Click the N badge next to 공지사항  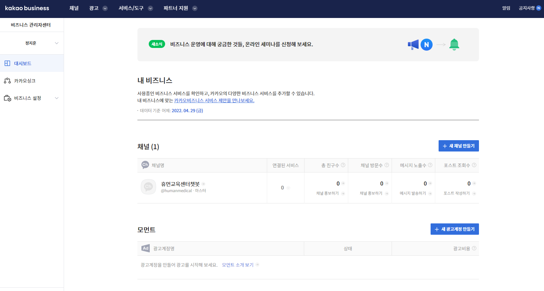click(x=539, y=8)
